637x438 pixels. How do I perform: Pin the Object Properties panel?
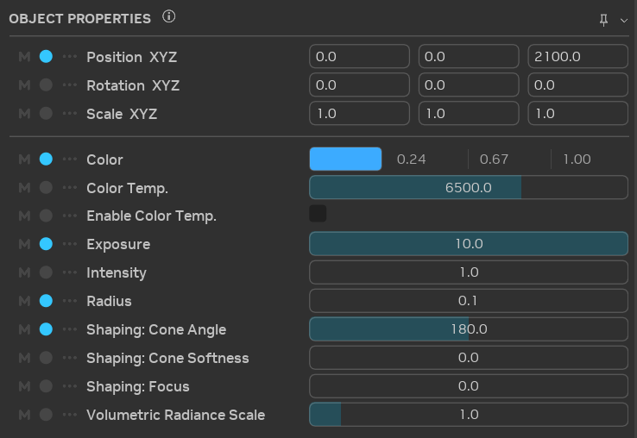[x=604, y=20]
